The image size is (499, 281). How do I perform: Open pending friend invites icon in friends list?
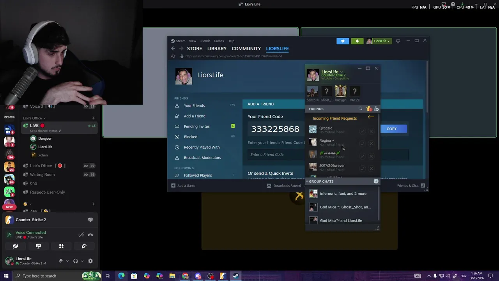click(369, 109)
